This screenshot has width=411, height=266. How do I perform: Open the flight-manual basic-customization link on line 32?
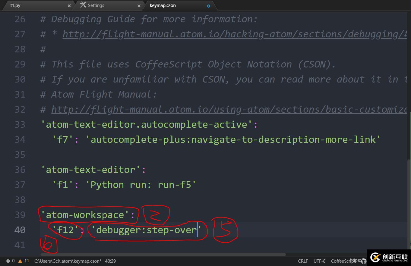(229, 109)
